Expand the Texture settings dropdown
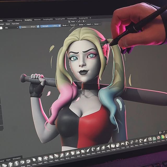 click(x=74, y=25)
